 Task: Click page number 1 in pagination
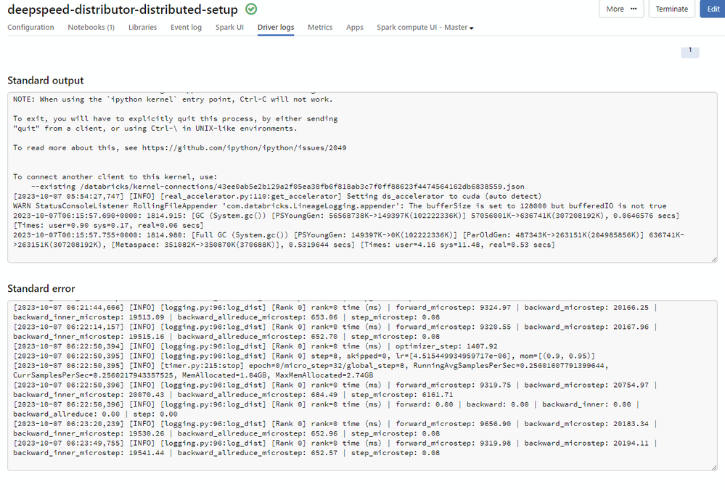[689, 52]
